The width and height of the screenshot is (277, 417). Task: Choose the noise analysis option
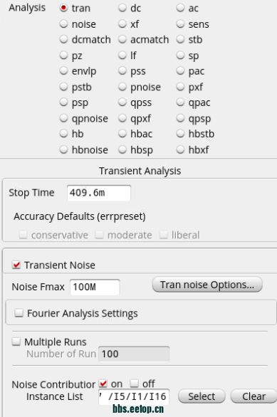63,24
